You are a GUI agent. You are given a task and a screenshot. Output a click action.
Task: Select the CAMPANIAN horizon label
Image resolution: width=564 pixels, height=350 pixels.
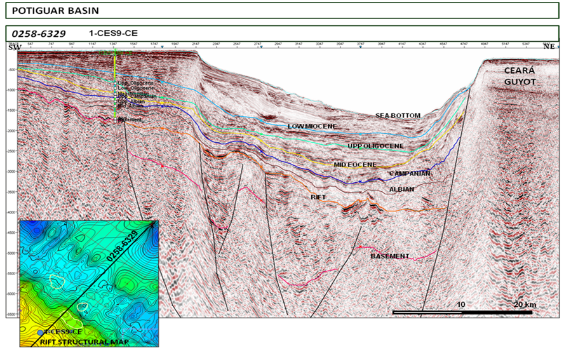tap(410, 173)
